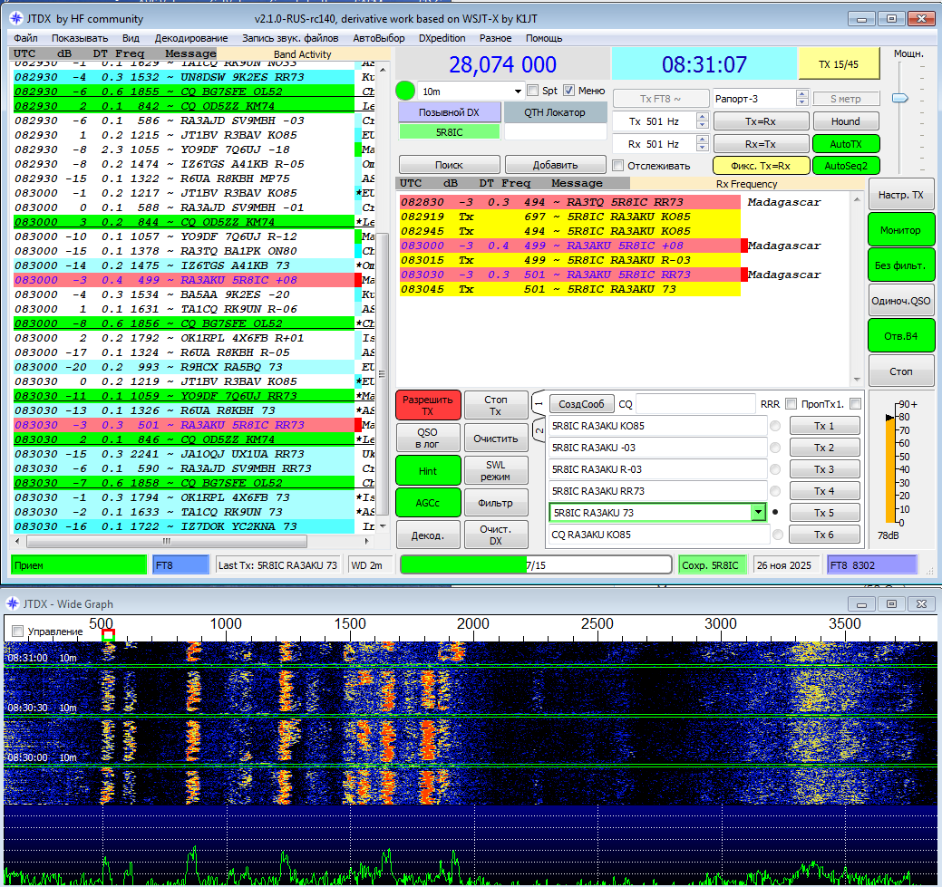Click the 28,074 000 frequency display
This screenshot has width=942, height=887.
(503, 64)
